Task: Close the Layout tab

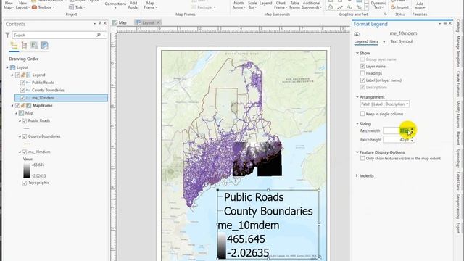Action: 158,22
